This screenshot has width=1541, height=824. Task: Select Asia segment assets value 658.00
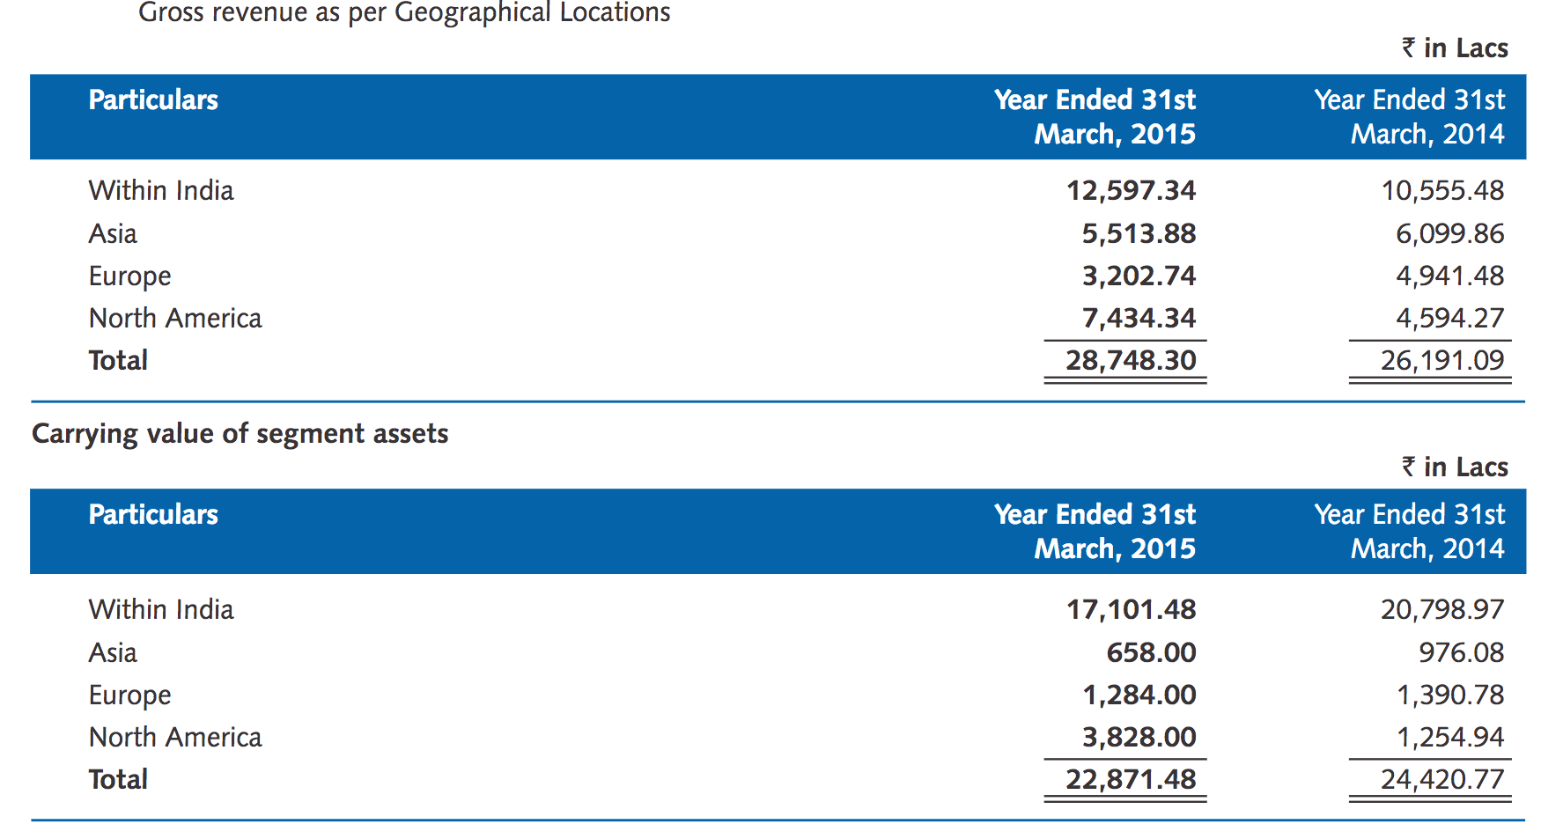pyautogui.click(x=1151, y=652)
